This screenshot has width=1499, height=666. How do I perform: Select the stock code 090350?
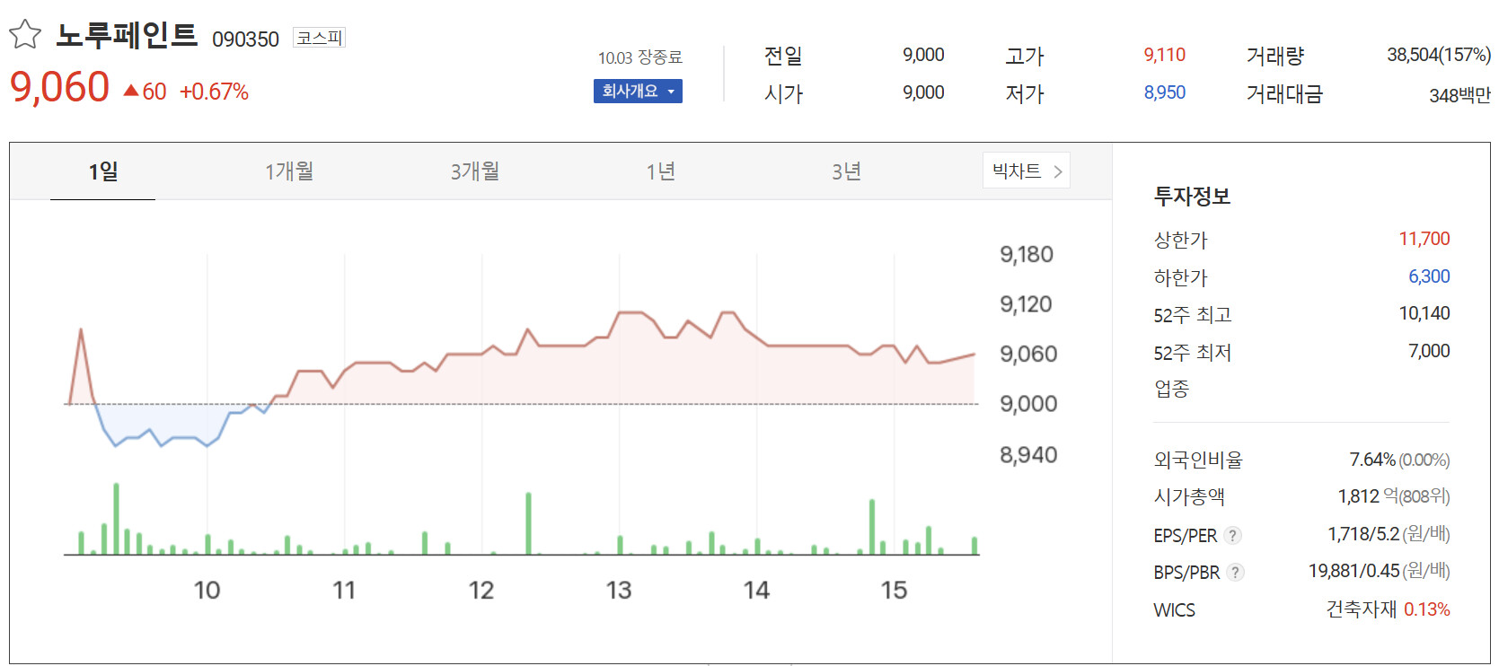click(245, 39)
